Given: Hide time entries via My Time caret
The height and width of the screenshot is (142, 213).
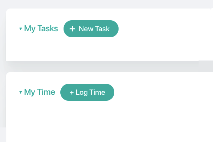Looking at the screenshot, I should [x=21, y=92].
